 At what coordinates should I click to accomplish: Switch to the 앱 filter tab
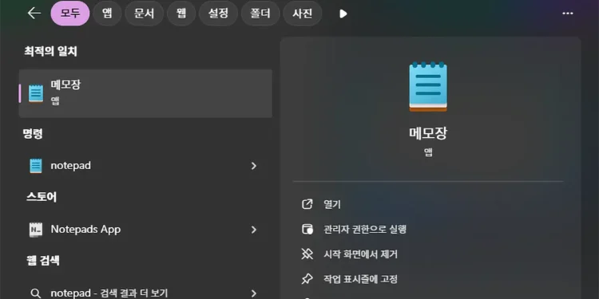(107, 14)
